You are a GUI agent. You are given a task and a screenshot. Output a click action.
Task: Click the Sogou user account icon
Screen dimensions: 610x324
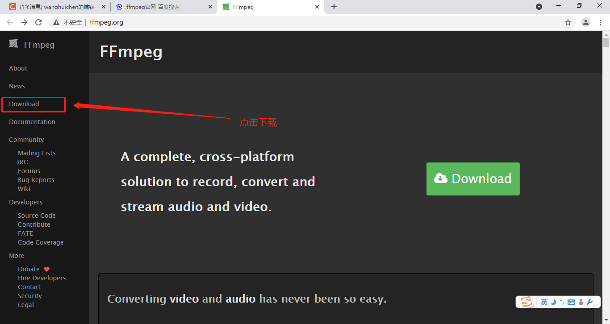[x=581, y=302]
